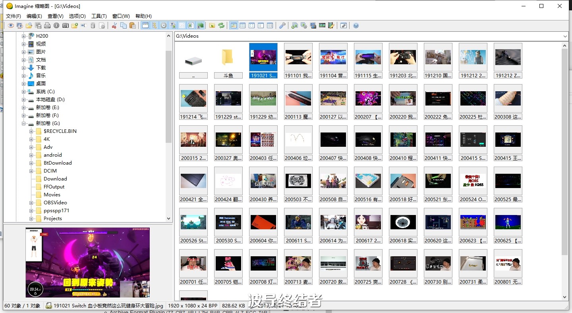
Task: Select the Download folder in tree
Action: point(55,179)
